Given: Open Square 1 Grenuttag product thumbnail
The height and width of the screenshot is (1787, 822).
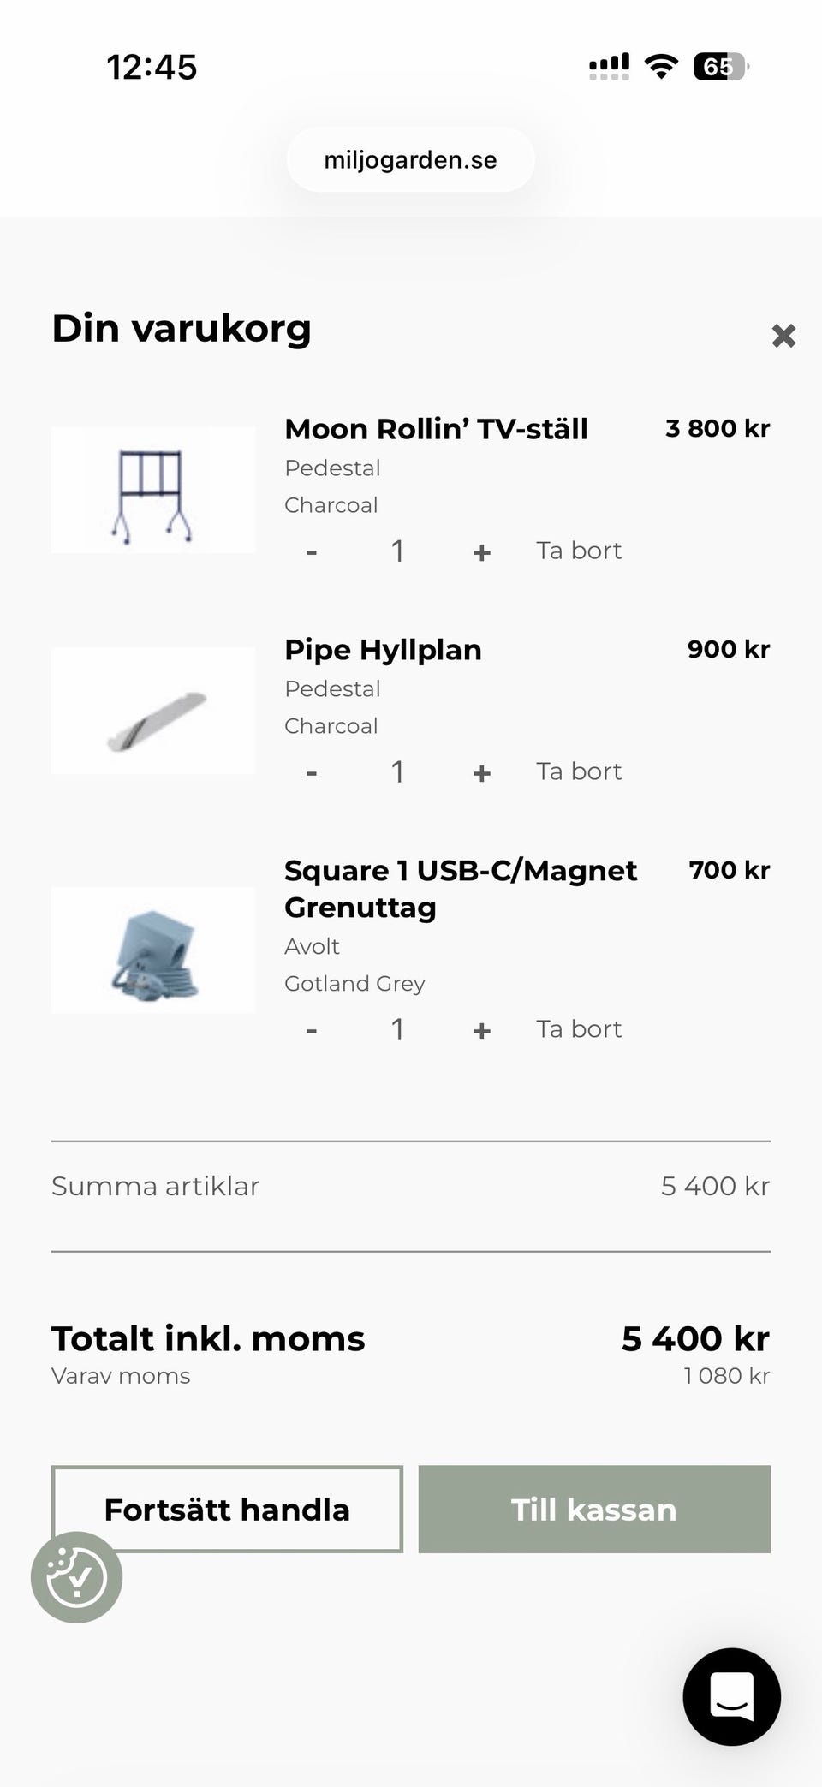Looking at the screenshot, I should click(x=153, y=950).
